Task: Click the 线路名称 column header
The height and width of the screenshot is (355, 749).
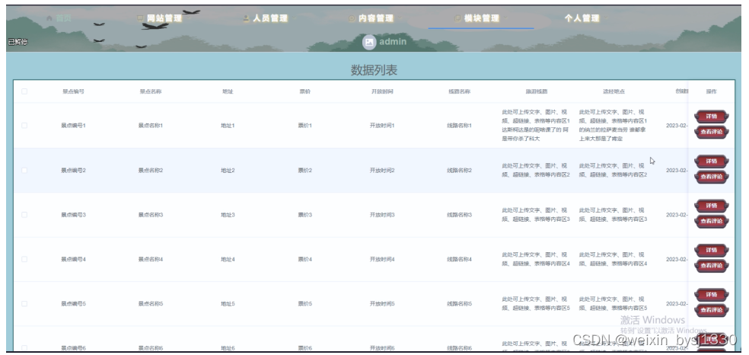Action: click(x=459, y=91)
